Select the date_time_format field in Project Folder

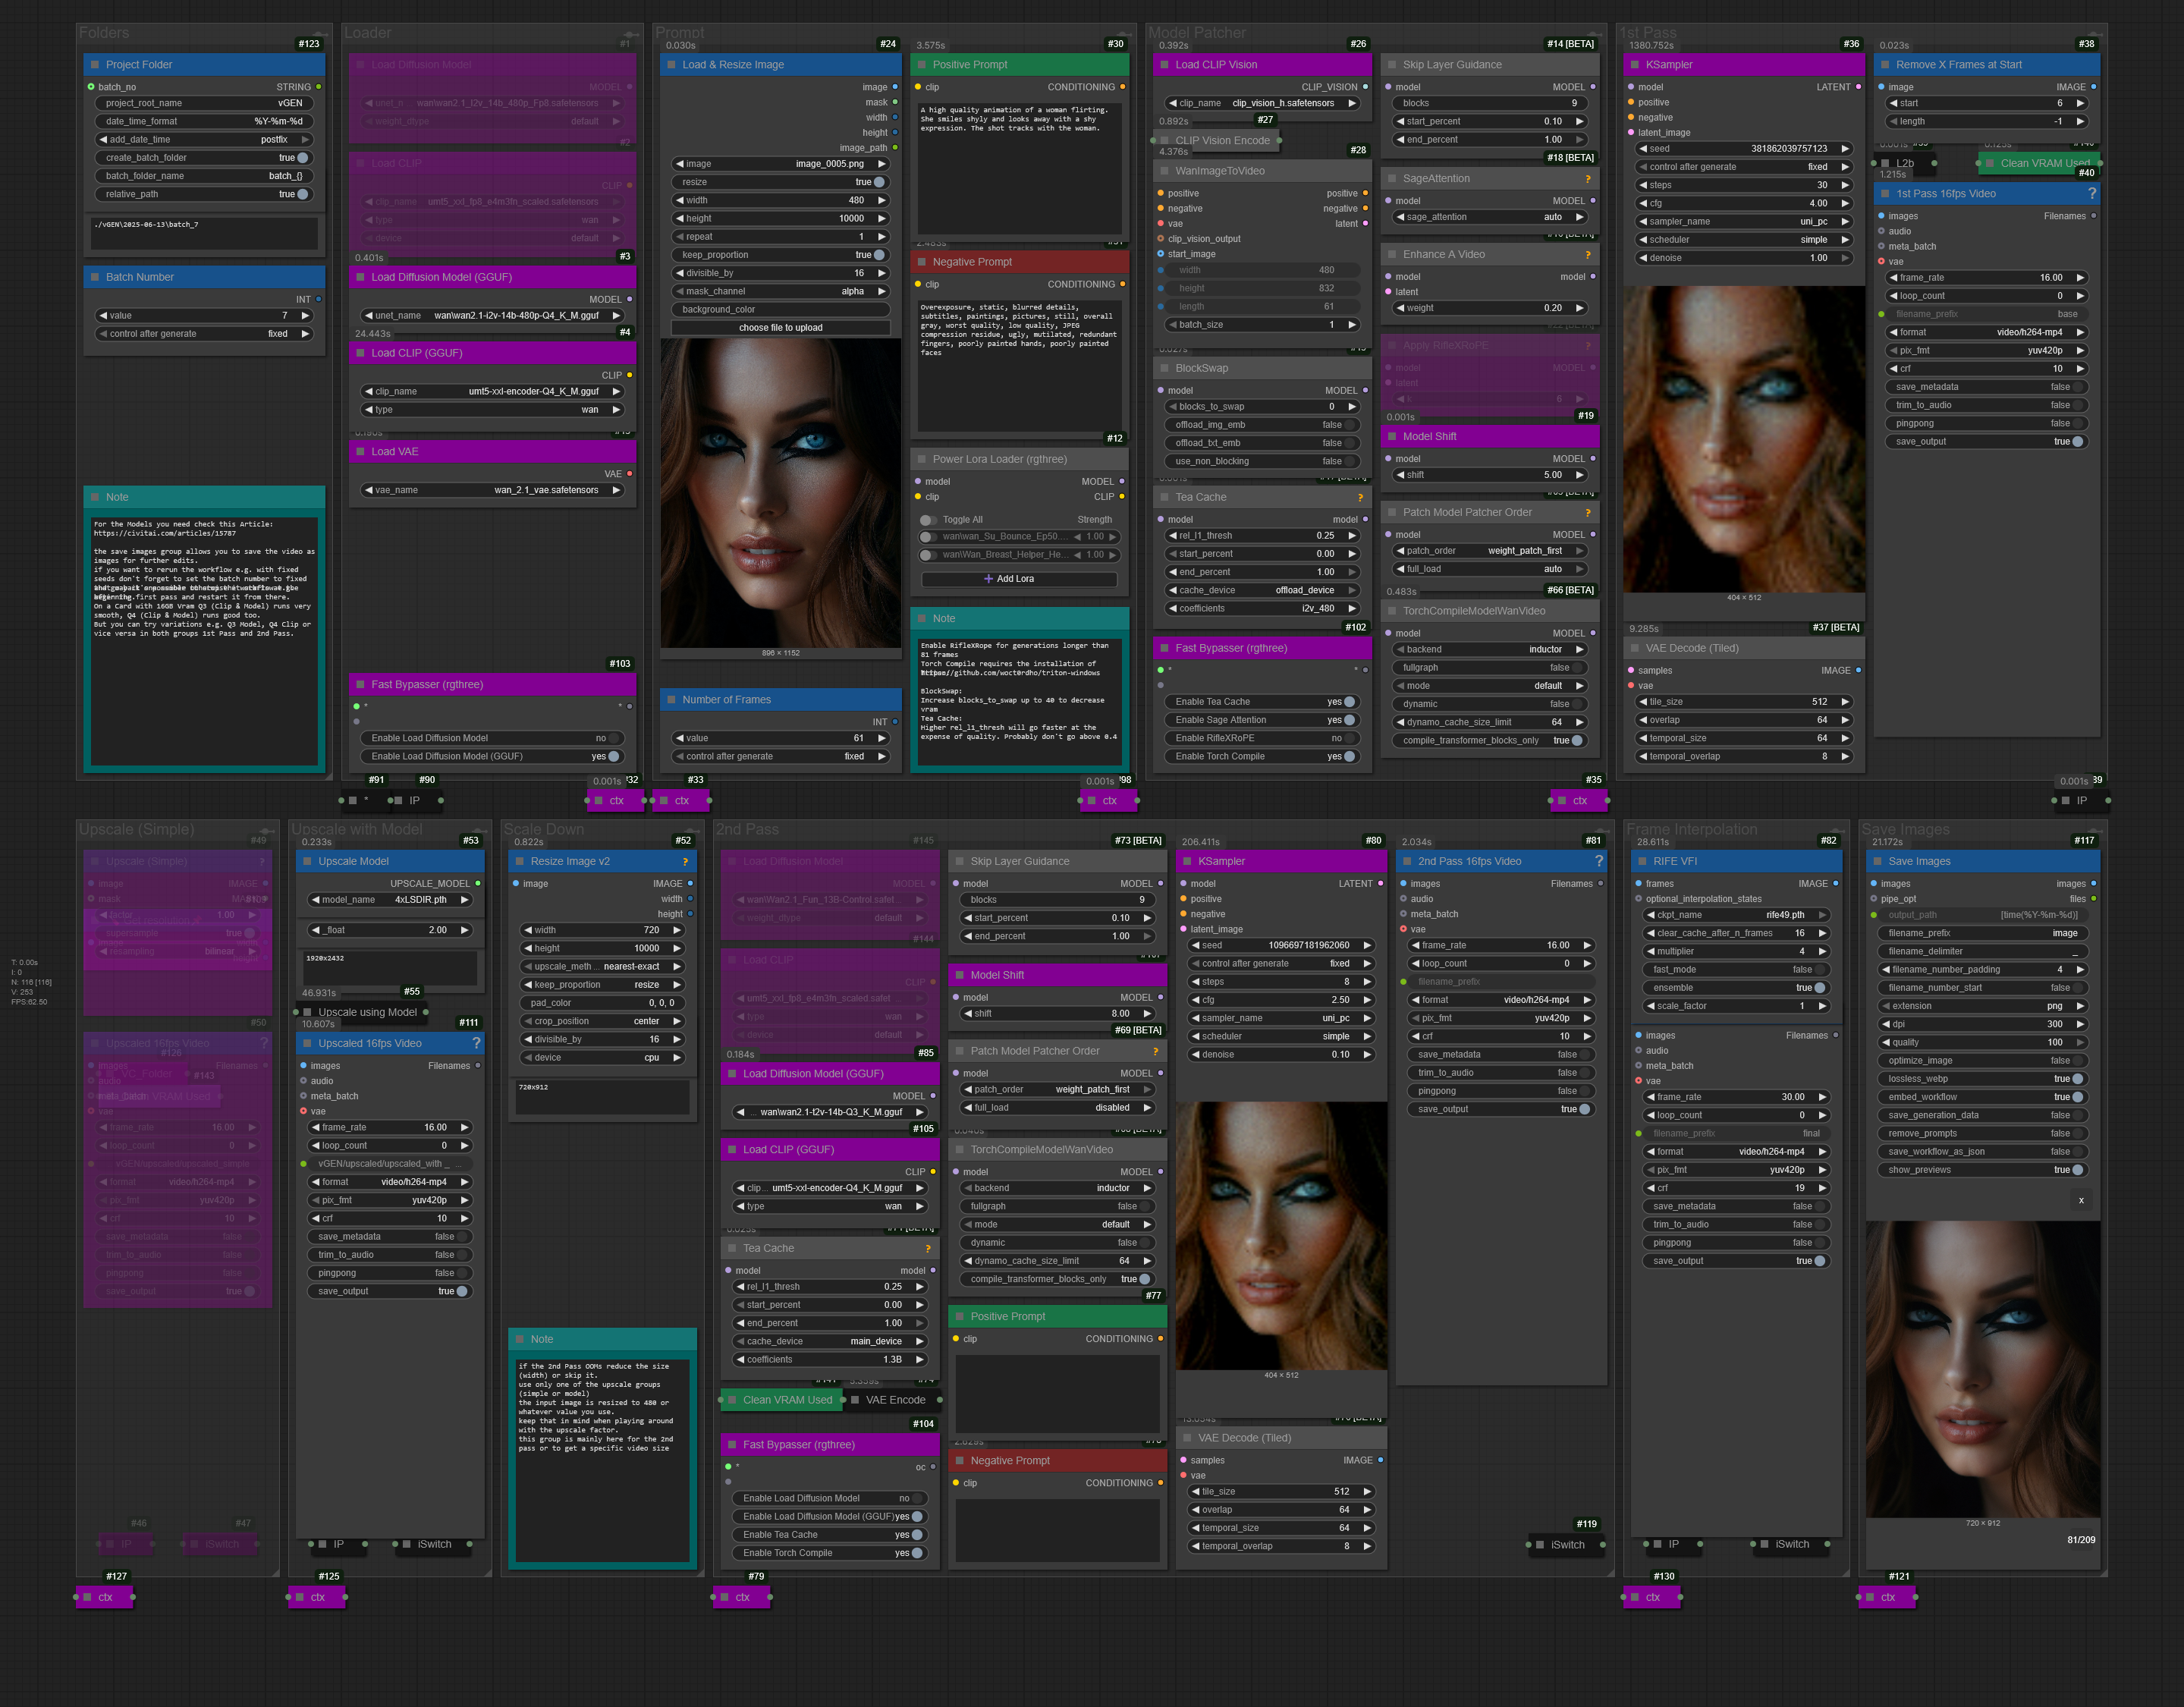coord(205,121)
